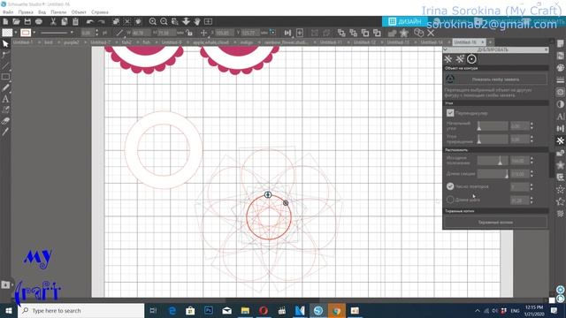Click the Fit to Page icon
Screen dimensions: 566x318
tap(209, 21)
